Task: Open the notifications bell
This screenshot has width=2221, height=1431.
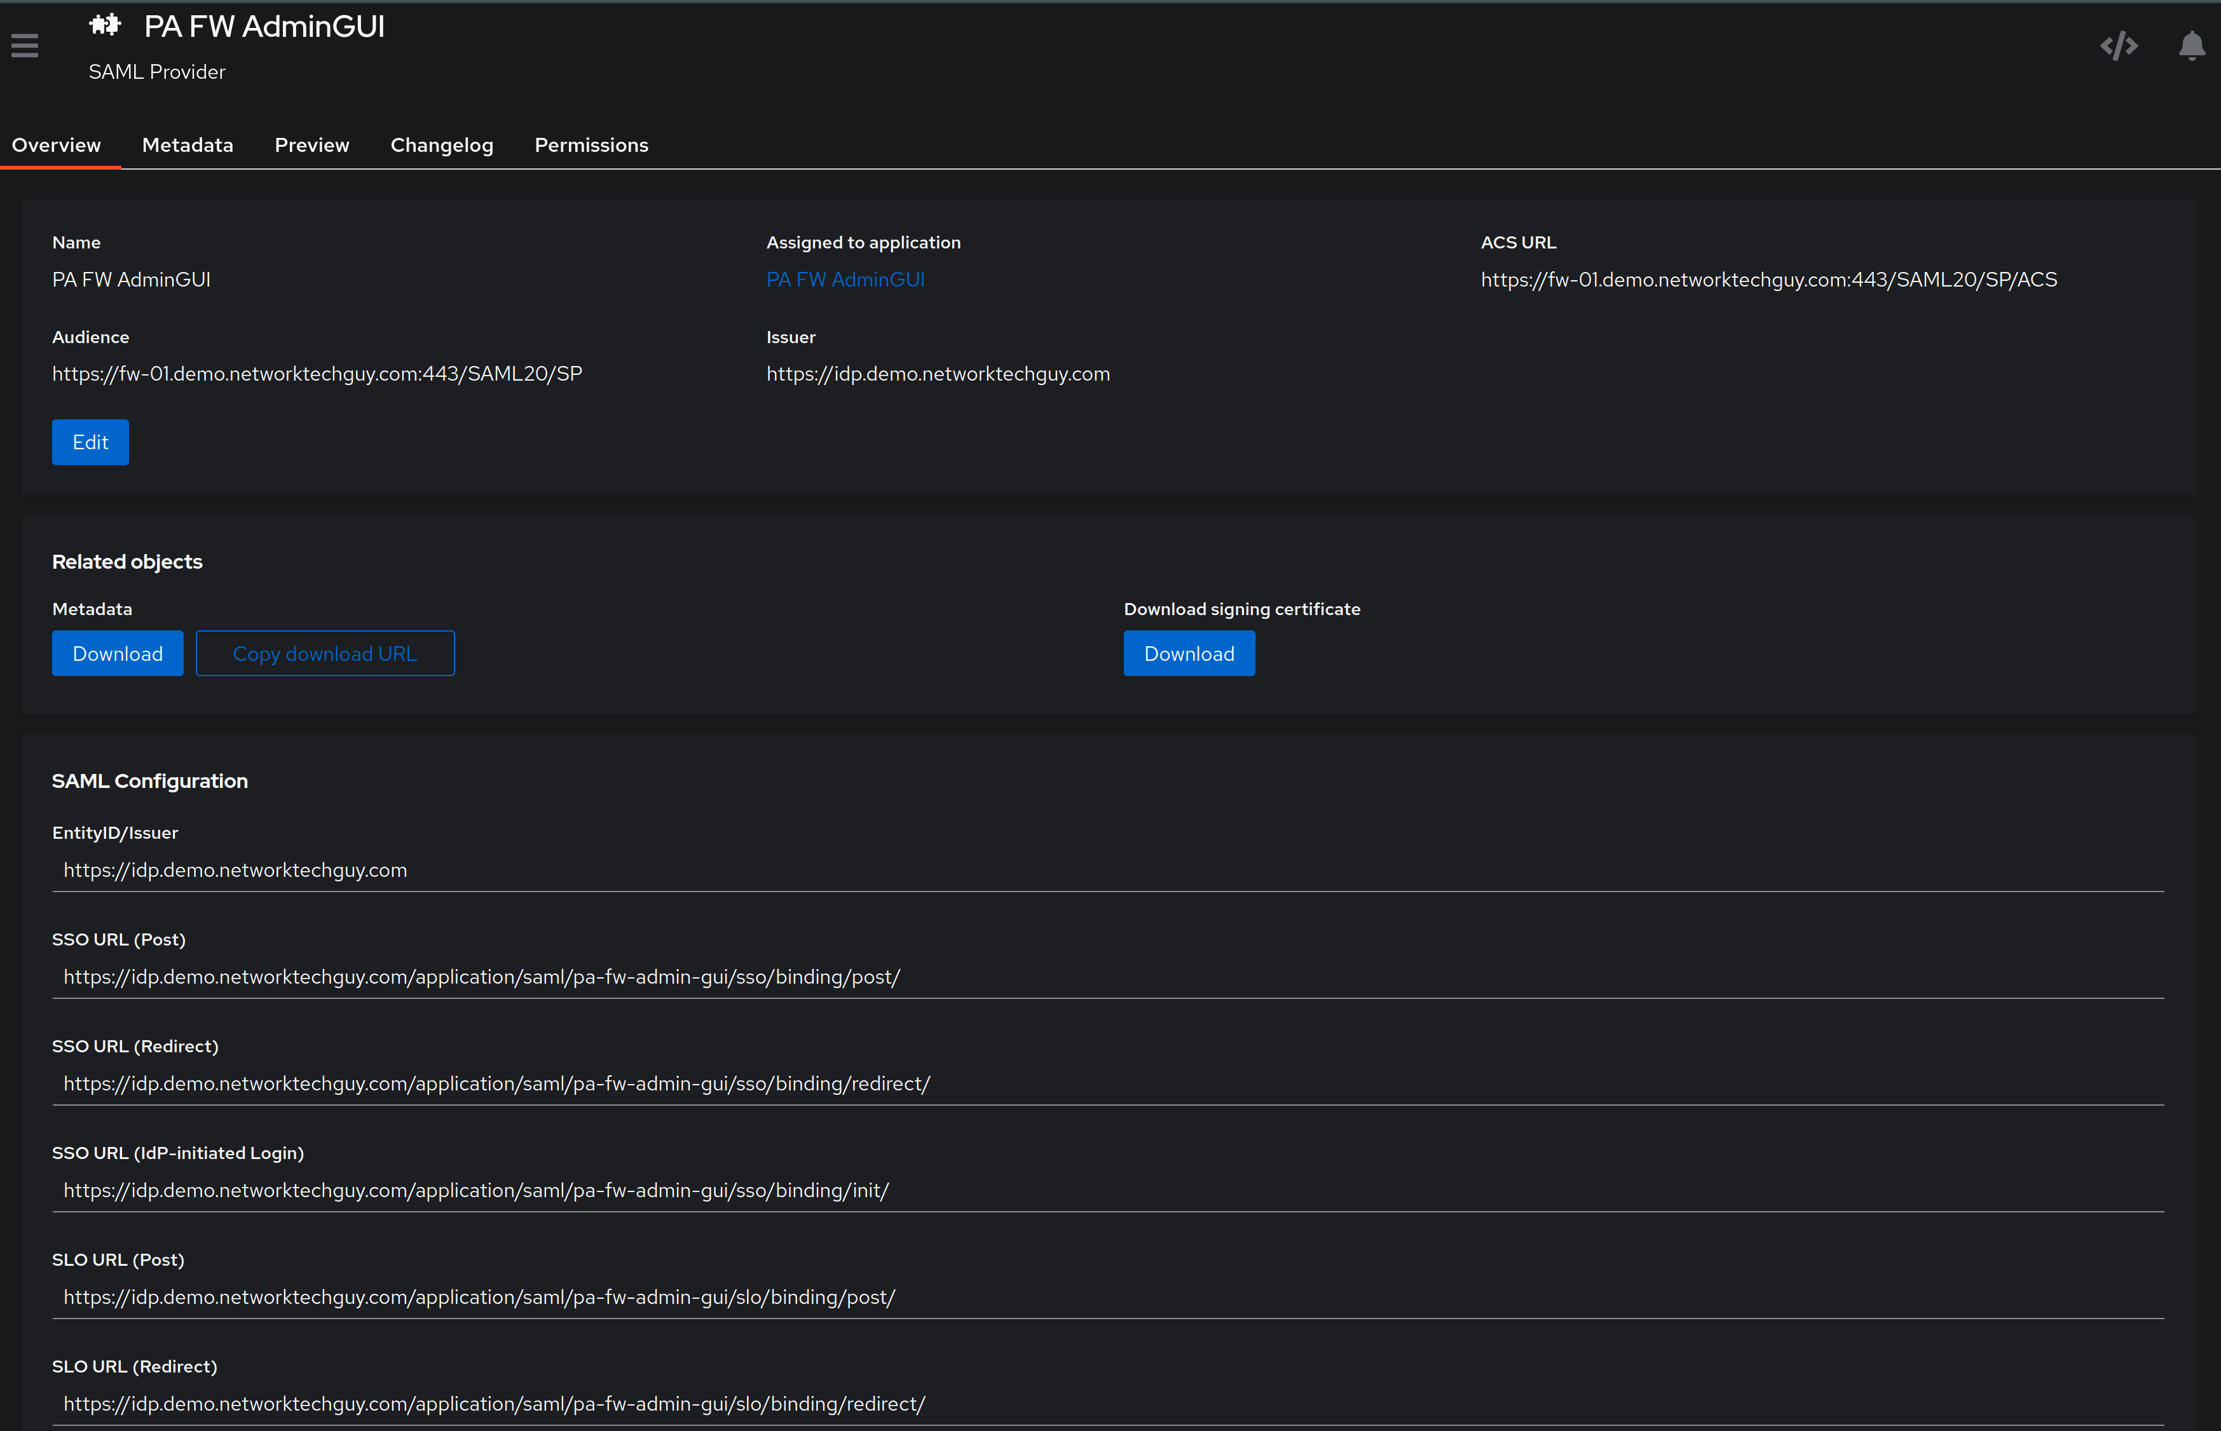Action: coord(2191,46)
